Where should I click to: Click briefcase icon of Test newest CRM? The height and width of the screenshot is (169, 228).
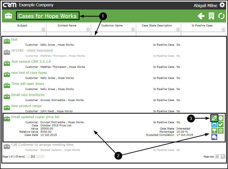(7, 63)
